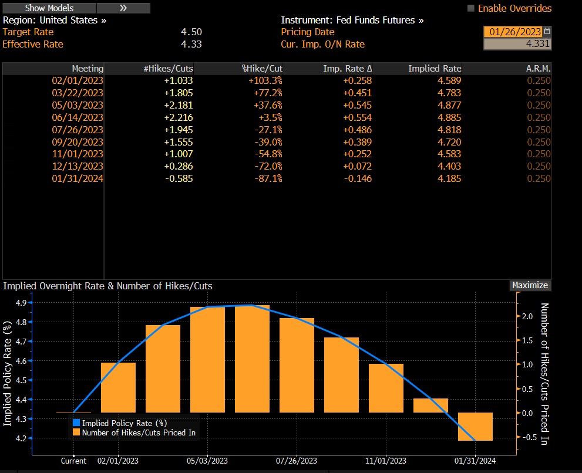This screenshot has height=473, width=582.
Task: Click the Show Models button
Action: pos(49,8)
